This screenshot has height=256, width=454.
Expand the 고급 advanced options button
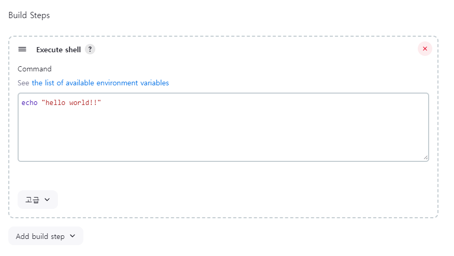pyautogui.click(x=38, y=200)
